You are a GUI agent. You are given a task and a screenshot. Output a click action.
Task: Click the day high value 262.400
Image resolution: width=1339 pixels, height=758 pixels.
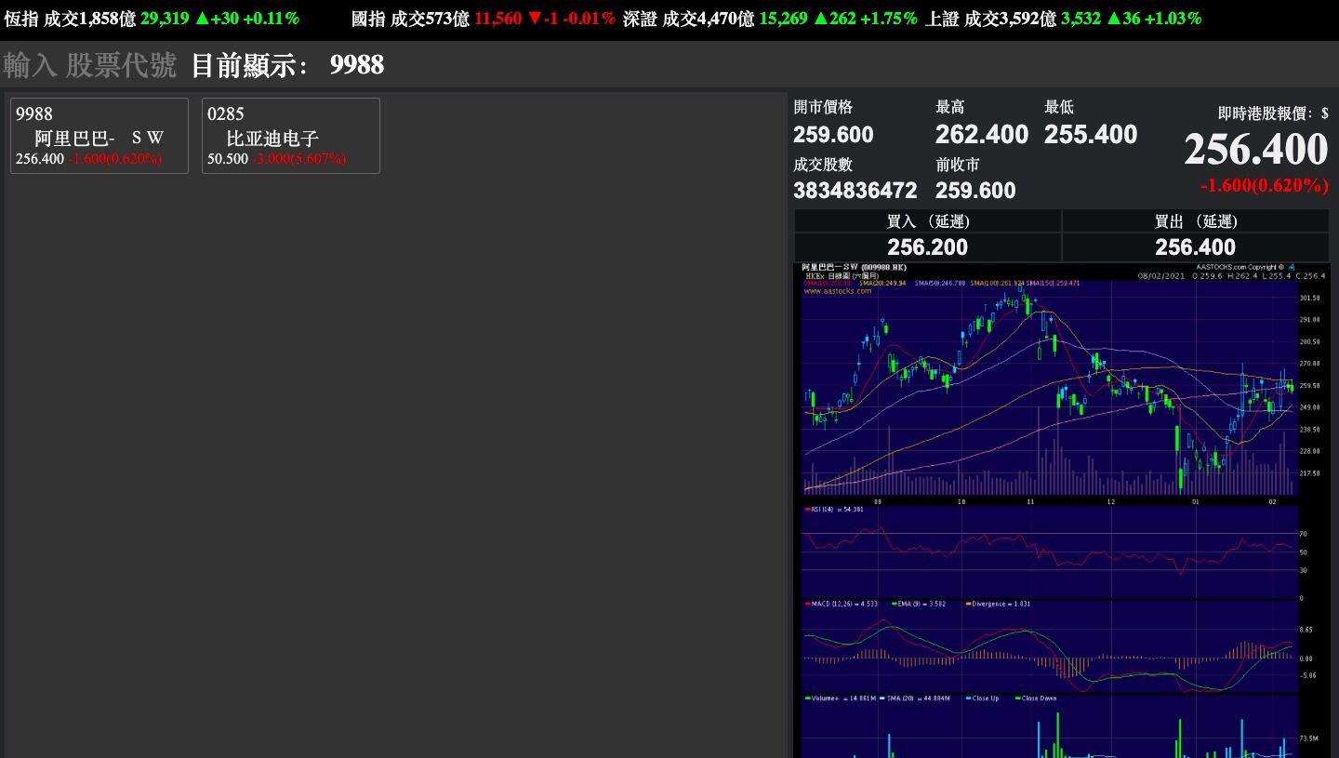982,135
